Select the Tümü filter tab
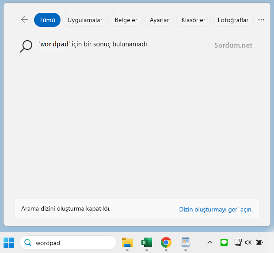The image size is (274, 253). tap(47, 20)
